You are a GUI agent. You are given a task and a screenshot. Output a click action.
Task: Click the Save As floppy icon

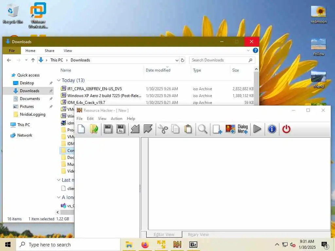click(120, 129)
